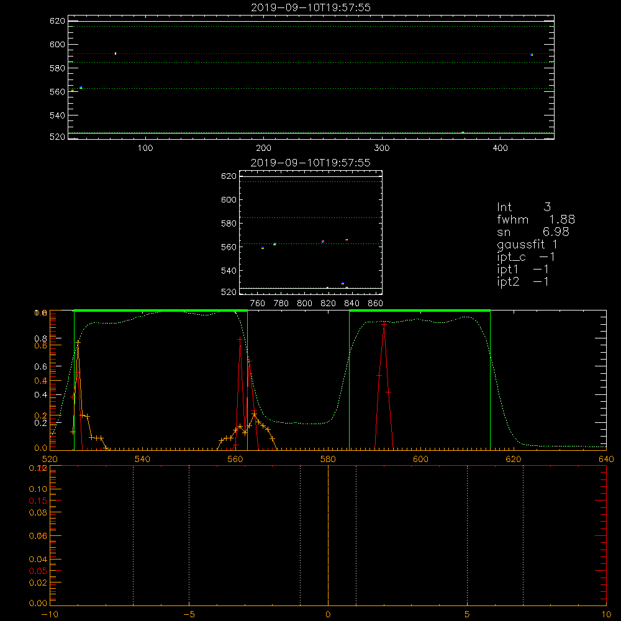Click the orange peak marker near 526
621x621 pixels.
click(78, 342)
